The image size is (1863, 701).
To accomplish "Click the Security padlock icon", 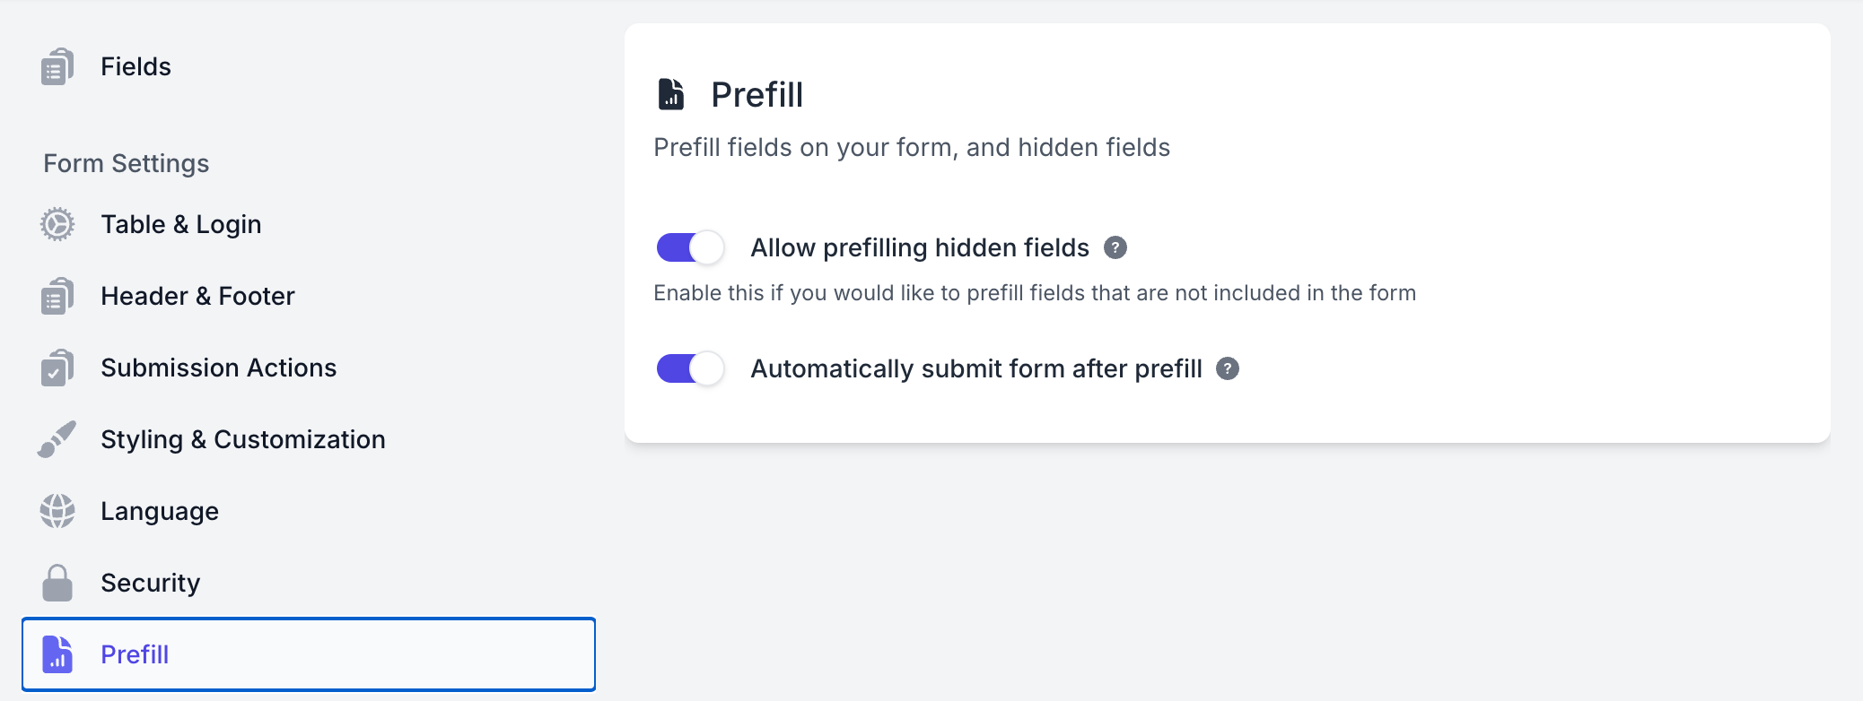I will pyautogui.click(x=57, y=583).
